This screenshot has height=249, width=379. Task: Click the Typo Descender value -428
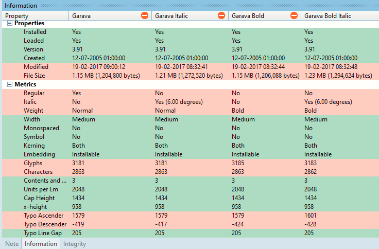[311, 224]
